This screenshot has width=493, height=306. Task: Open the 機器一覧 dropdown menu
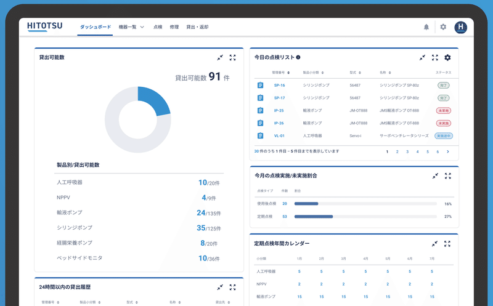pyautogui.click(x=131, y=27)
